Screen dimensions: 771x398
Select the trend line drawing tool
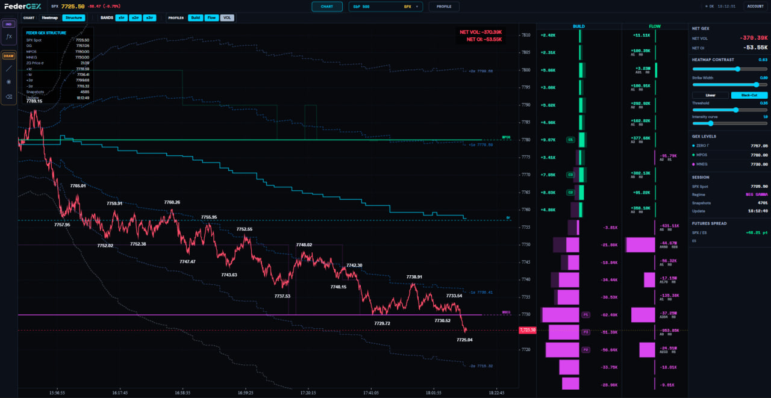(x=8, y=69)
